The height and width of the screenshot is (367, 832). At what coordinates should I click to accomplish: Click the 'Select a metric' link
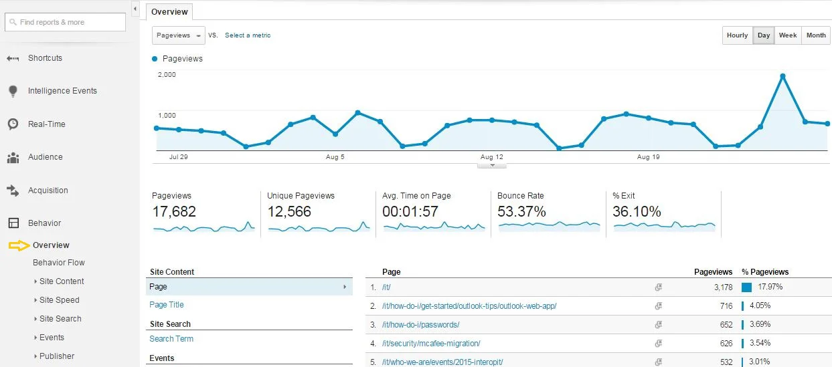pyautogui.click(x=248, y=35)
